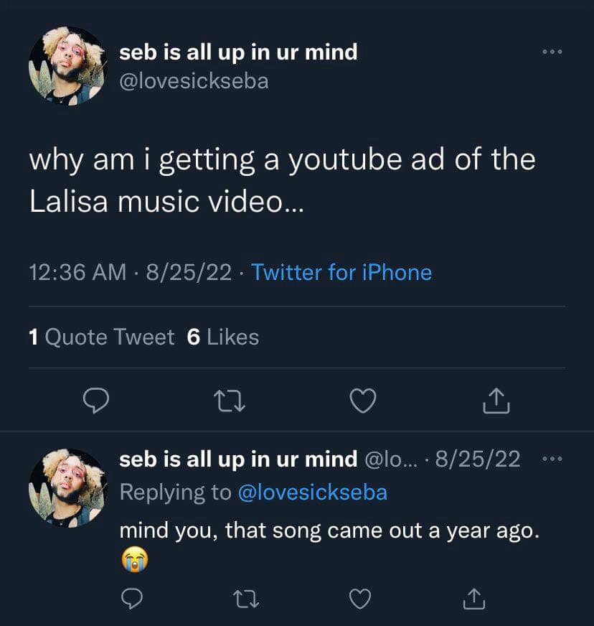The image size is (594, 626).
Task: View the 6 Likes list
Action: 223,337
